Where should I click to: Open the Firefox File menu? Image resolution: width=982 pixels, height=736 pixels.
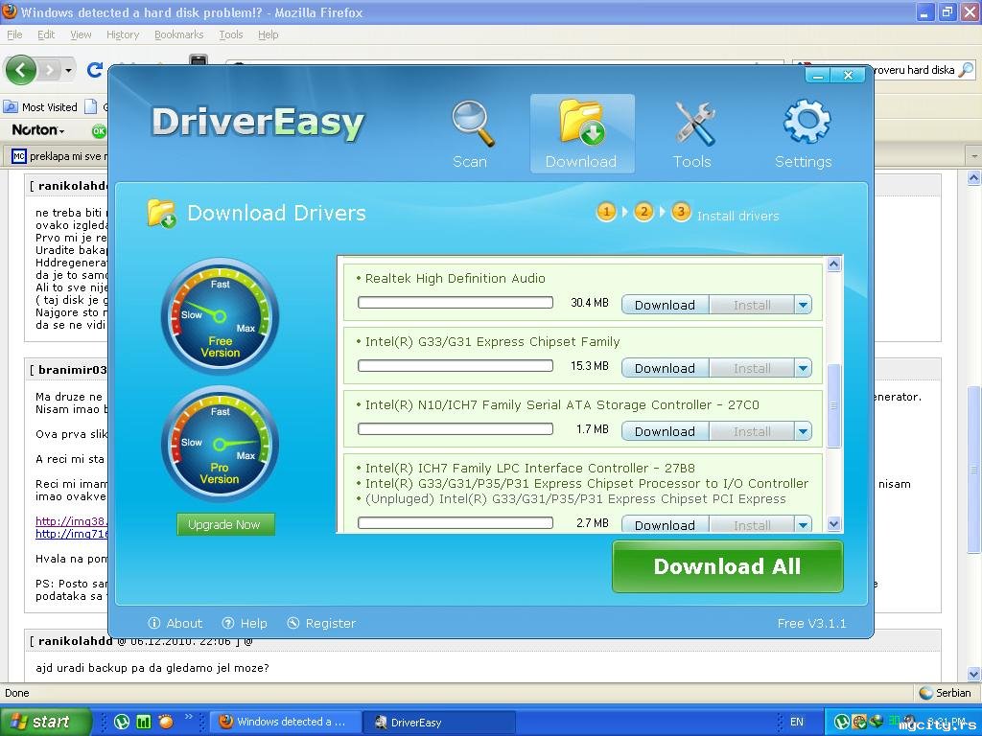pyautogui.click(x=14, y=34)
